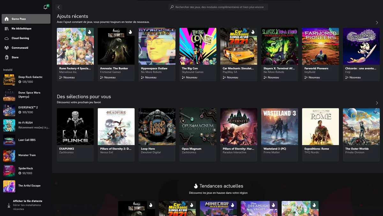
Task: Open Wasteland 3 (PC) card
Action: pos(280,135)
